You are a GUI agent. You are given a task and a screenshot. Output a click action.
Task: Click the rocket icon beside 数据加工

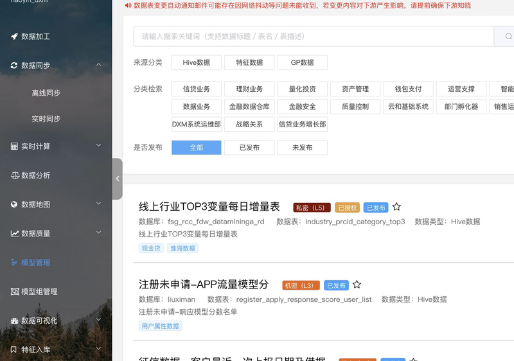pyautogui.click(x=14, y=37)
